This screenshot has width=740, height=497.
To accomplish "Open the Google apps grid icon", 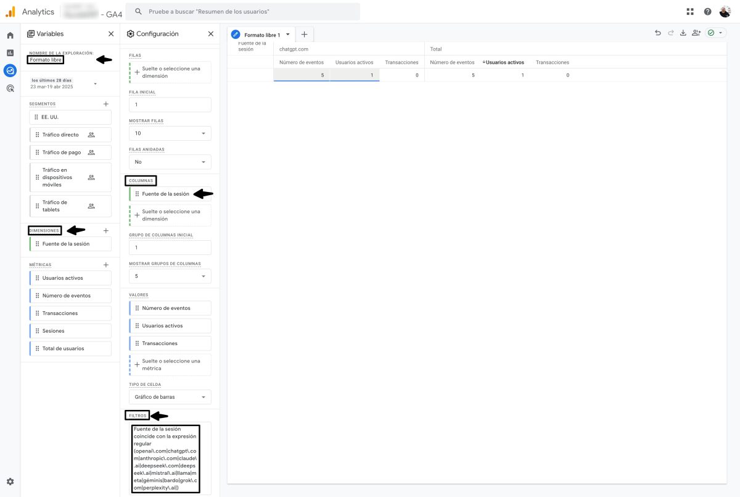I will [689, 12].
